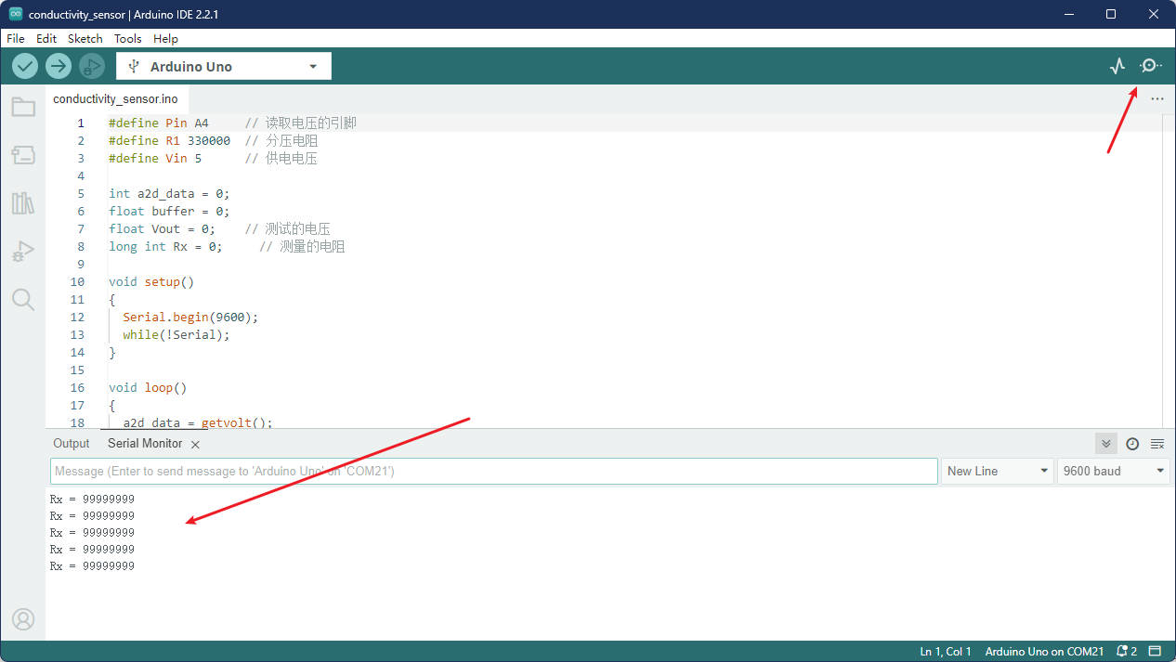1176x662 pixels.
Task: Click the Ln 1, Col 1 status entry
Action: coord(946,651)
